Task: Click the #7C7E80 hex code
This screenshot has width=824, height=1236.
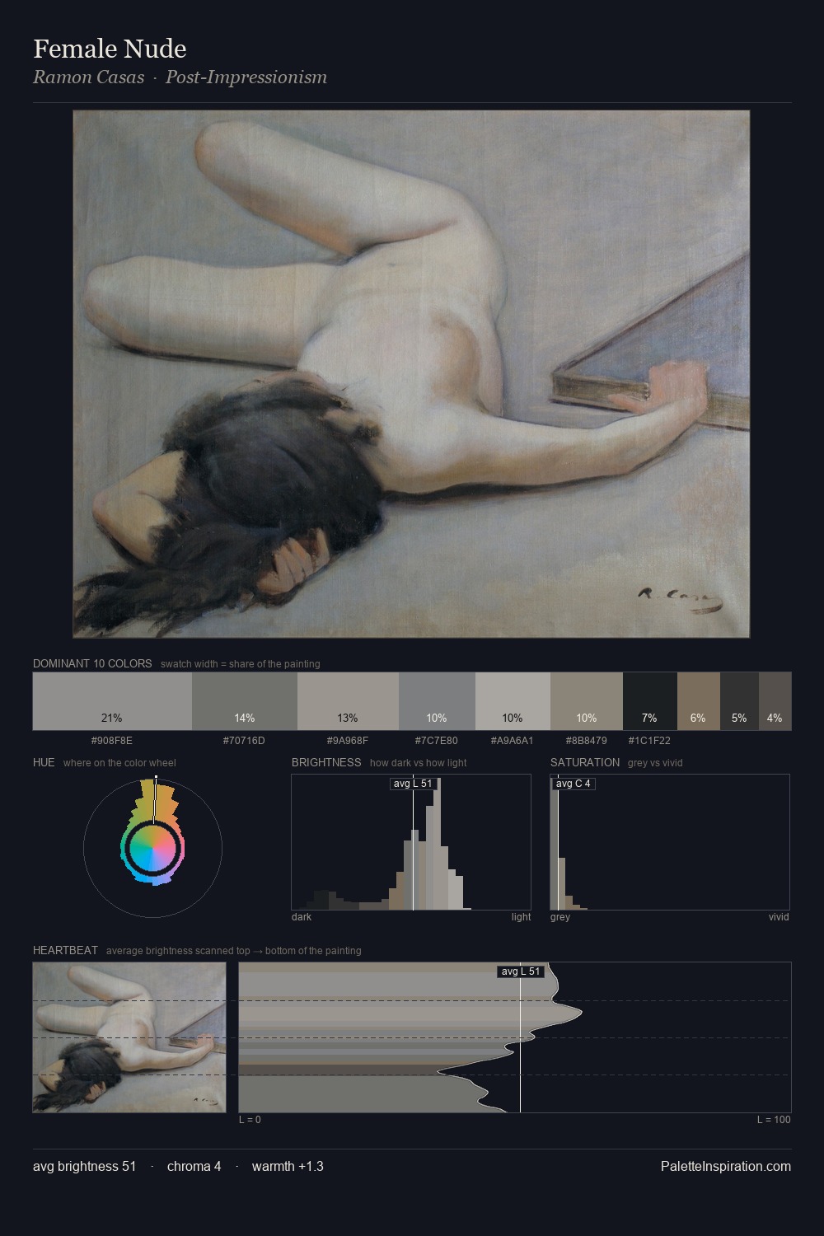Action: pos(437,741)
